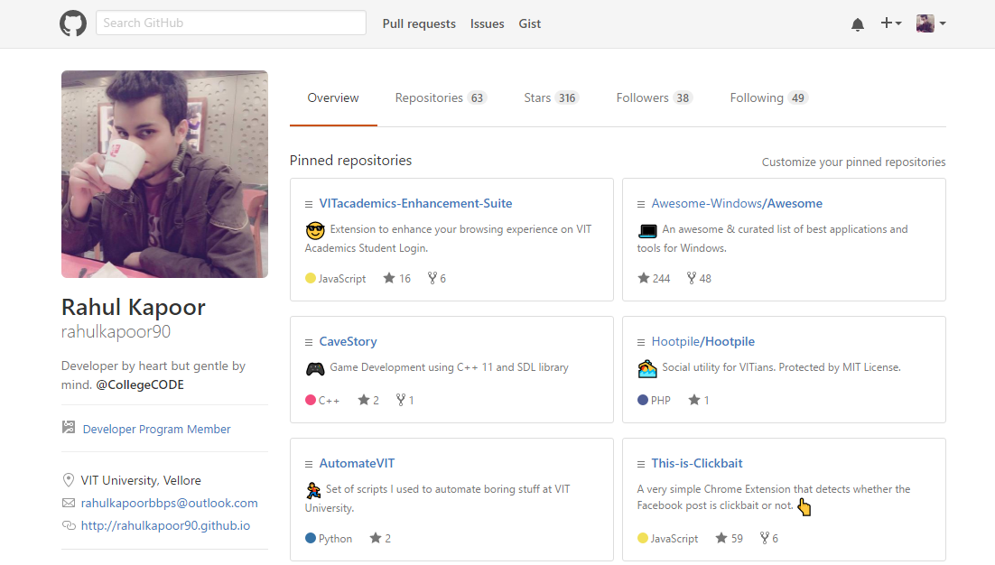View the Followers tab
This screenshot has width=995, height=565.
pyautogui.click(x=654, y=97)
